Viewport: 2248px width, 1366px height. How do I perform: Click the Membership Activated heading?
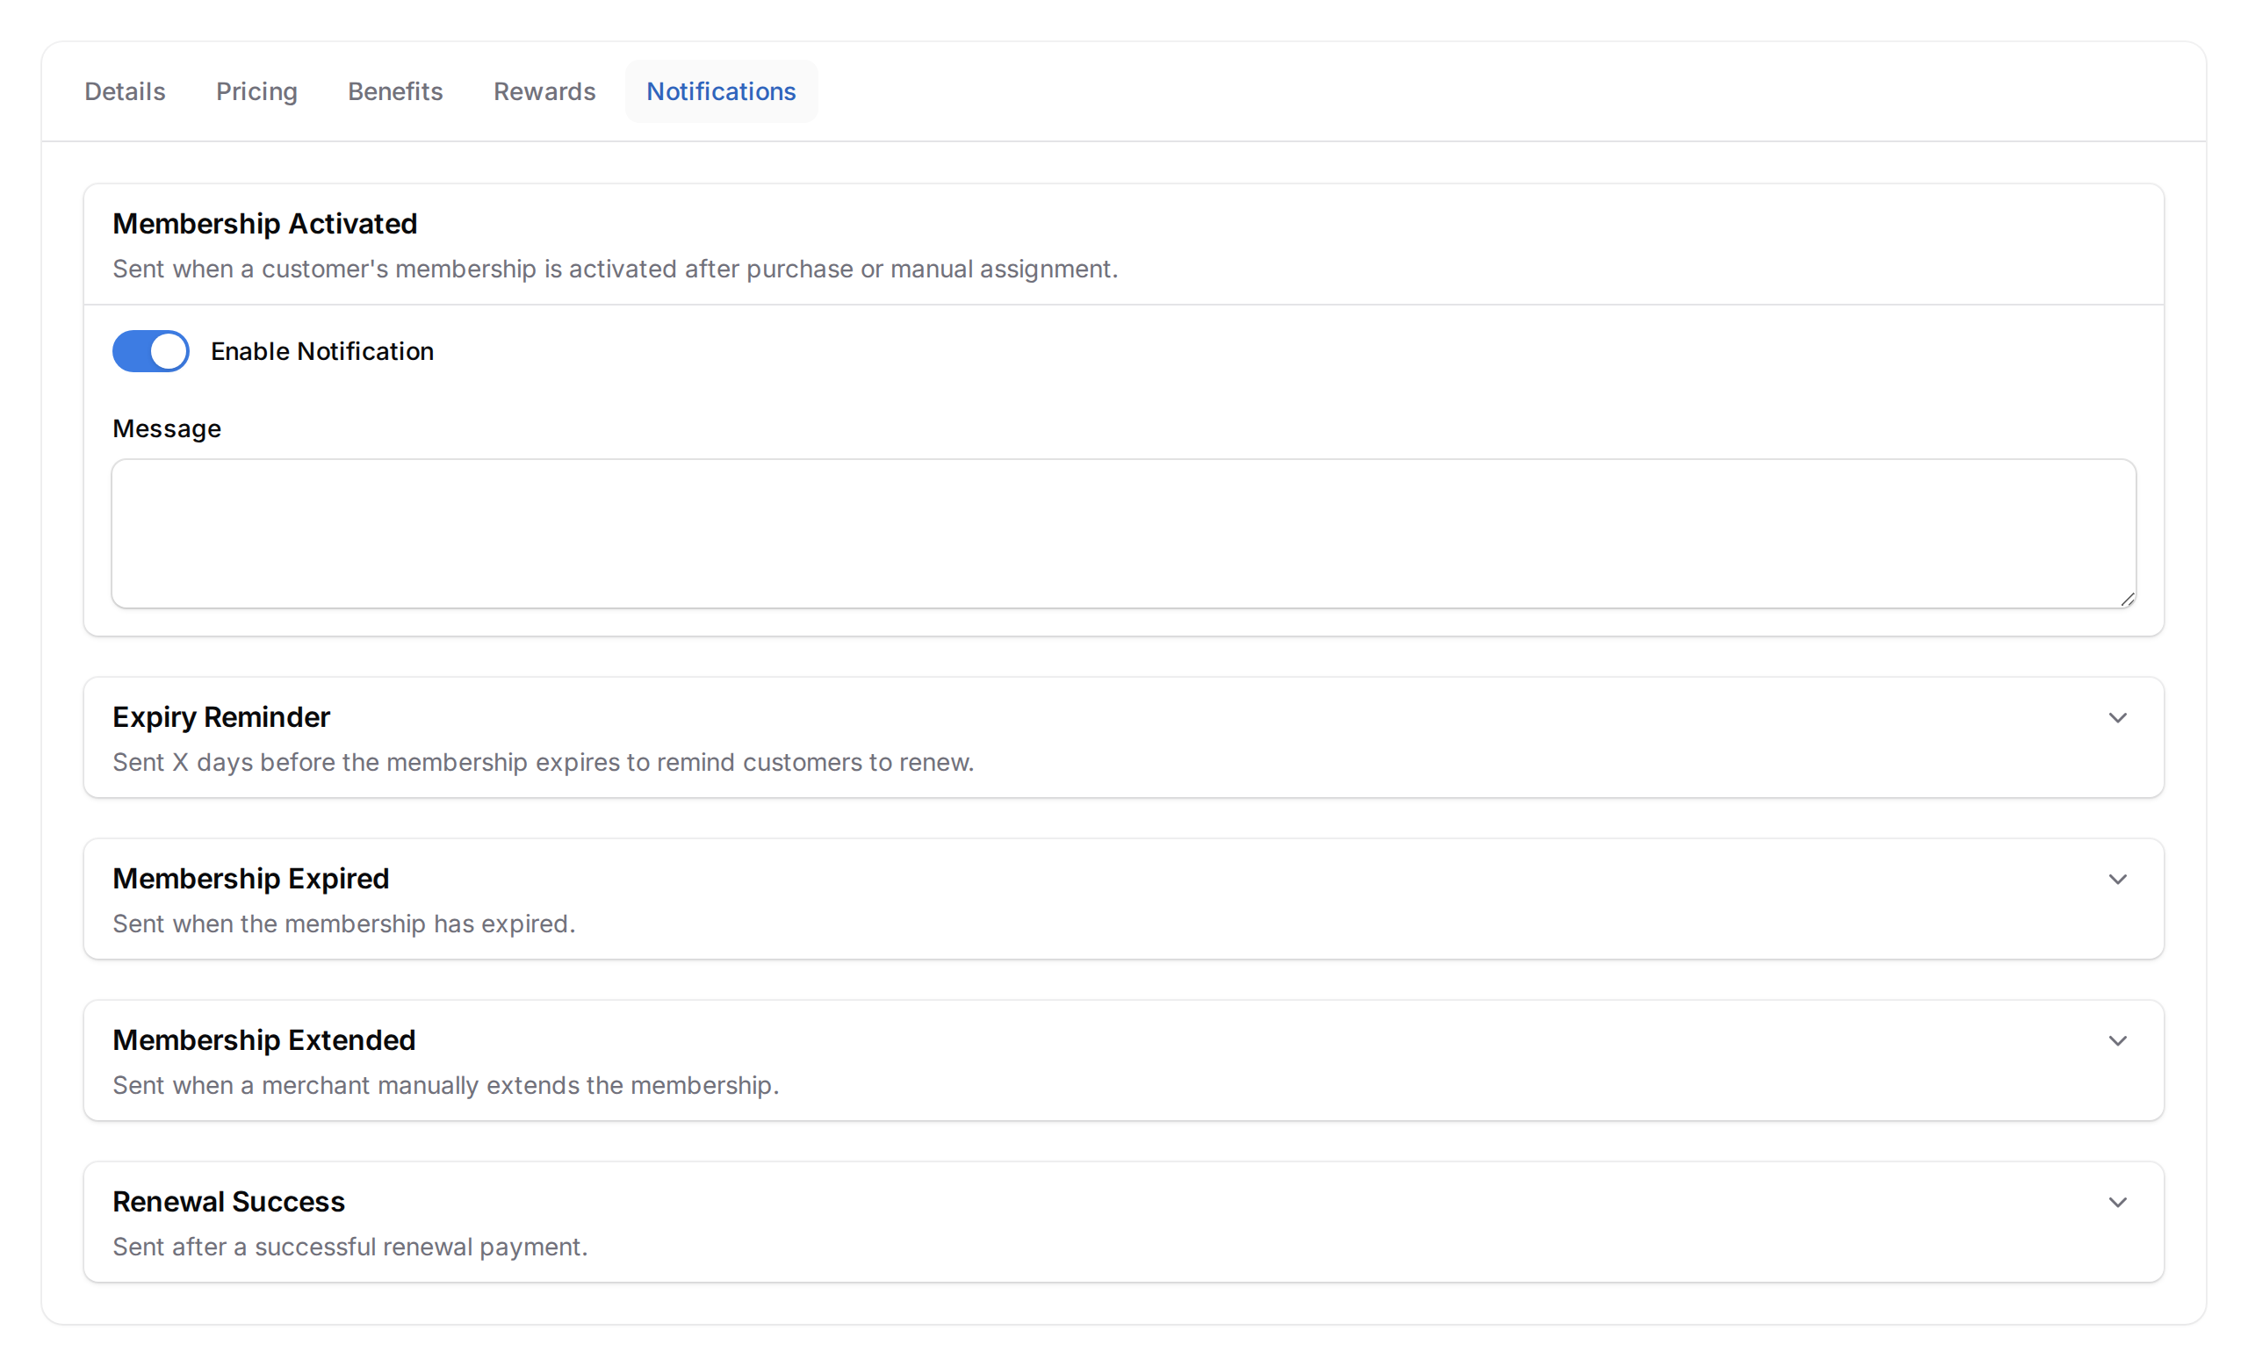tap(264, 223)
